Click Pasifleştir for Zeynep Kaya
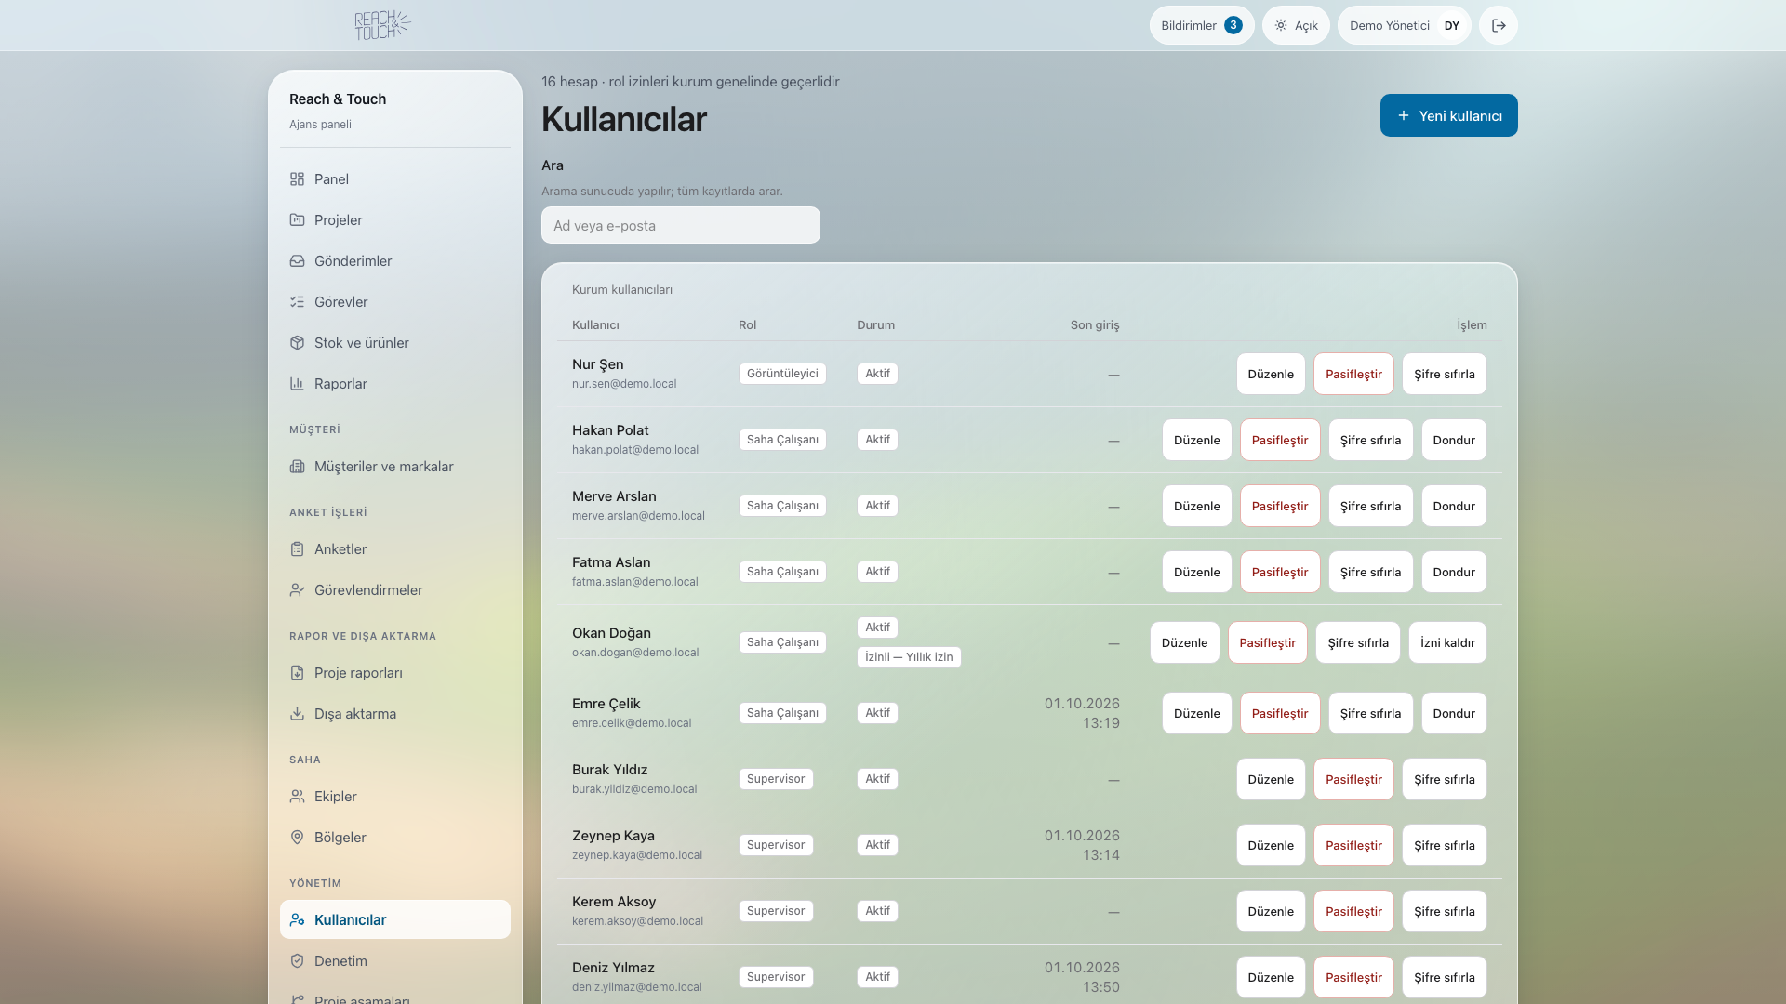The image size is (1786, 1004). (x=1353, y=845)
